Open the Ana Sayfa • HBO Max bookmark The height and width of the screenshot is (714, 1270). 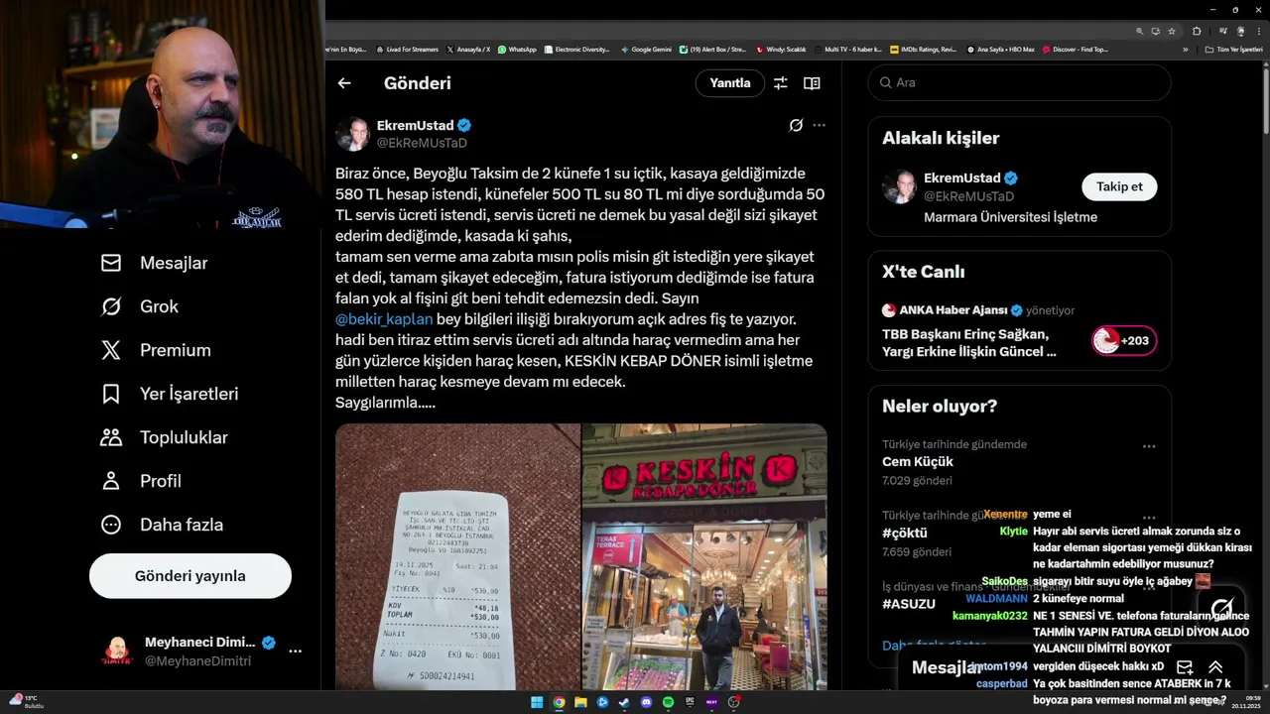coord(1001,49)
